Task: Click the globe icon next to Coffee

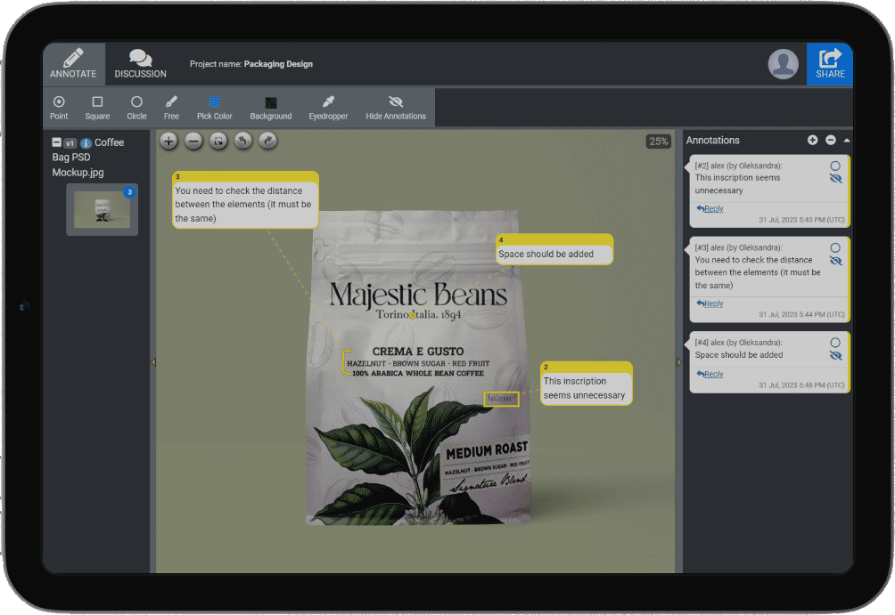Action: pos(86,143)
